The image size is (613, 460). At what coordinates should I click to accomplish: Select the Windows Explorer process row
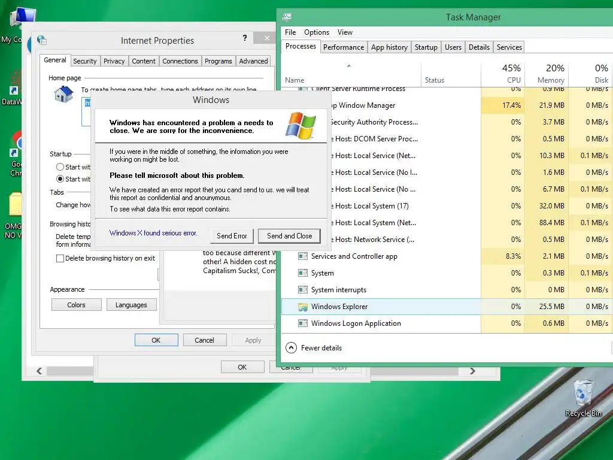pos(447,307)
